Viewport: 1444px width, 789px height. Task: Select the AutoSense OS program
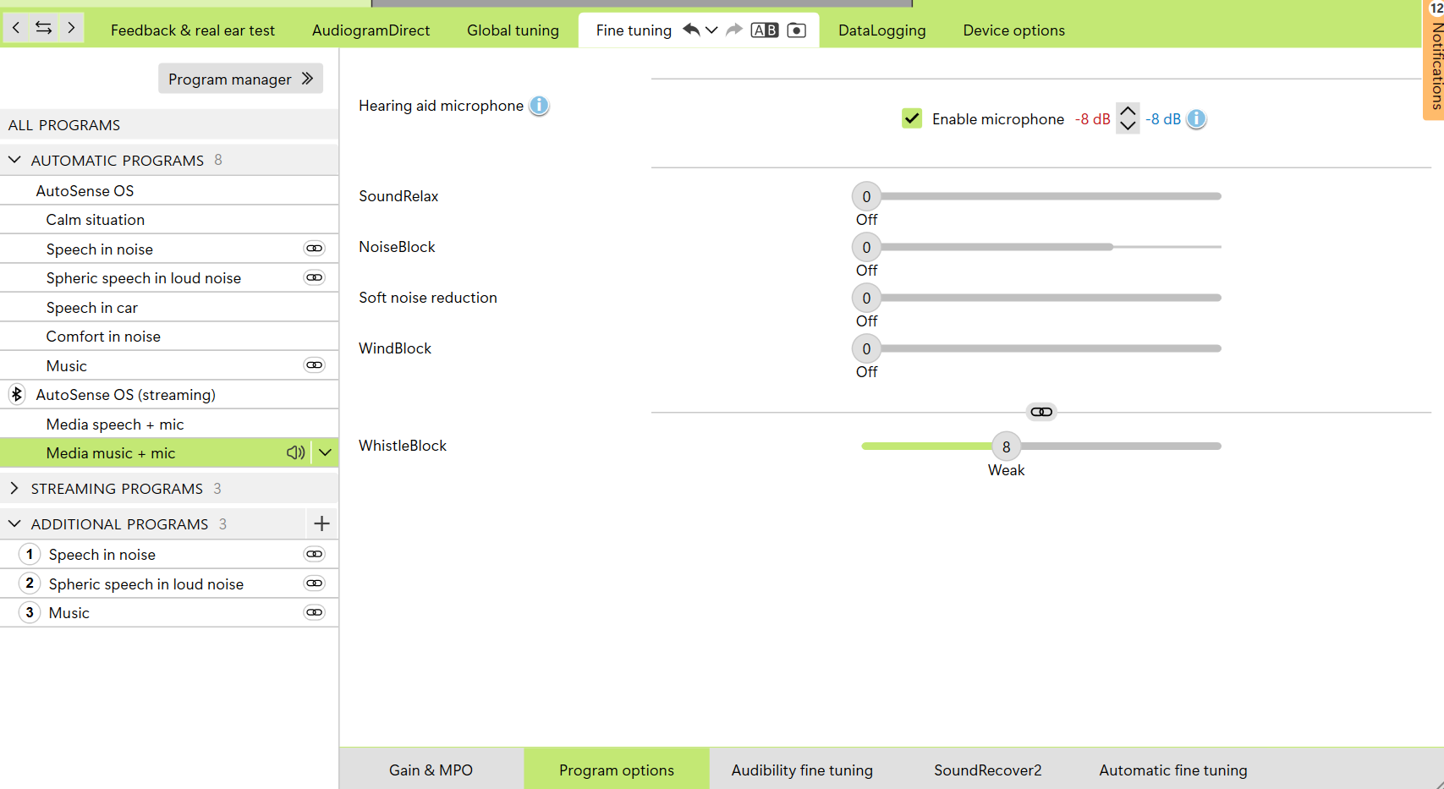tap(169, 190)
